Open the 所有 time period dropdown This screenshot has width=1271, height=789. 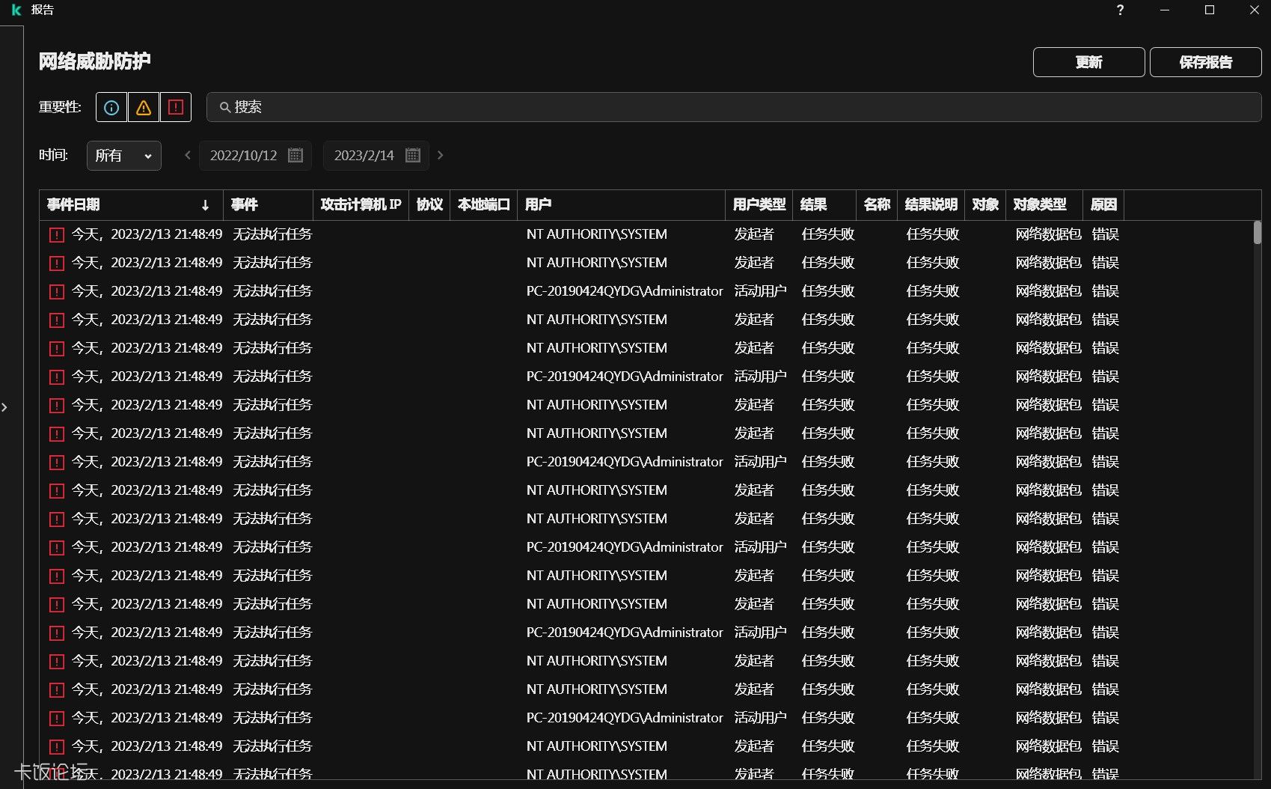124,156
